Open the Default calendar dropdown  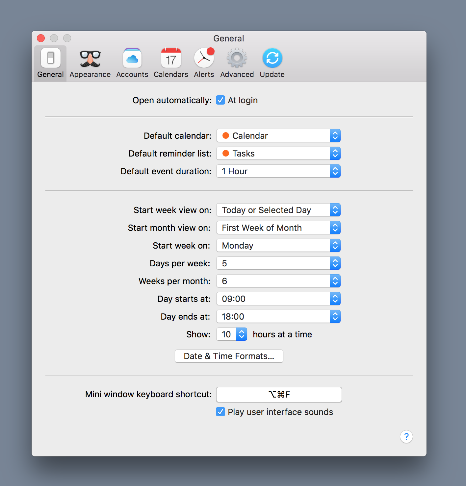click(x=278, y=135)
